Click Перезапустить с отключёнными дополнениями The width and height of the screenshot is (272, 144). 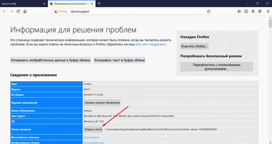217,67
